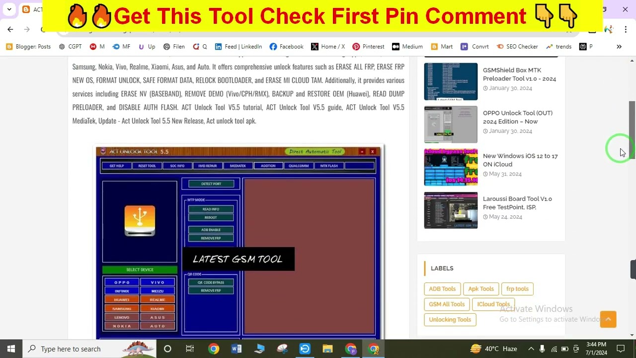The image size is (636, 358).
Task: Focus the Type here to search box
Action: (89, 349)
